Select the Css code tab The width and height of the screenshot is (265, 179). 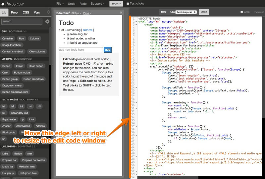[x=172, y=12]
